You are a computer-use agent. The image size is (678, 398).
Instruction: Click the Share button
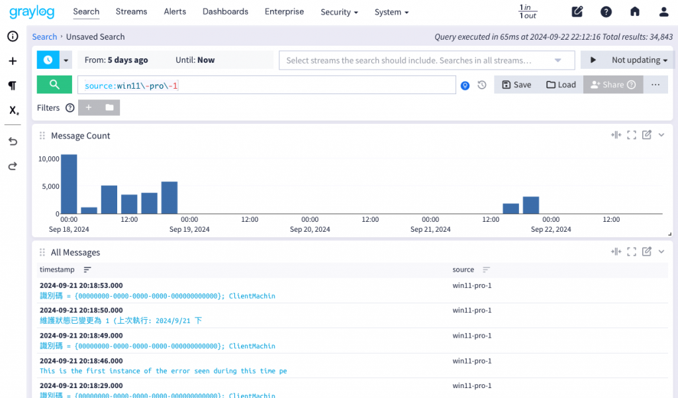[613, 85]
